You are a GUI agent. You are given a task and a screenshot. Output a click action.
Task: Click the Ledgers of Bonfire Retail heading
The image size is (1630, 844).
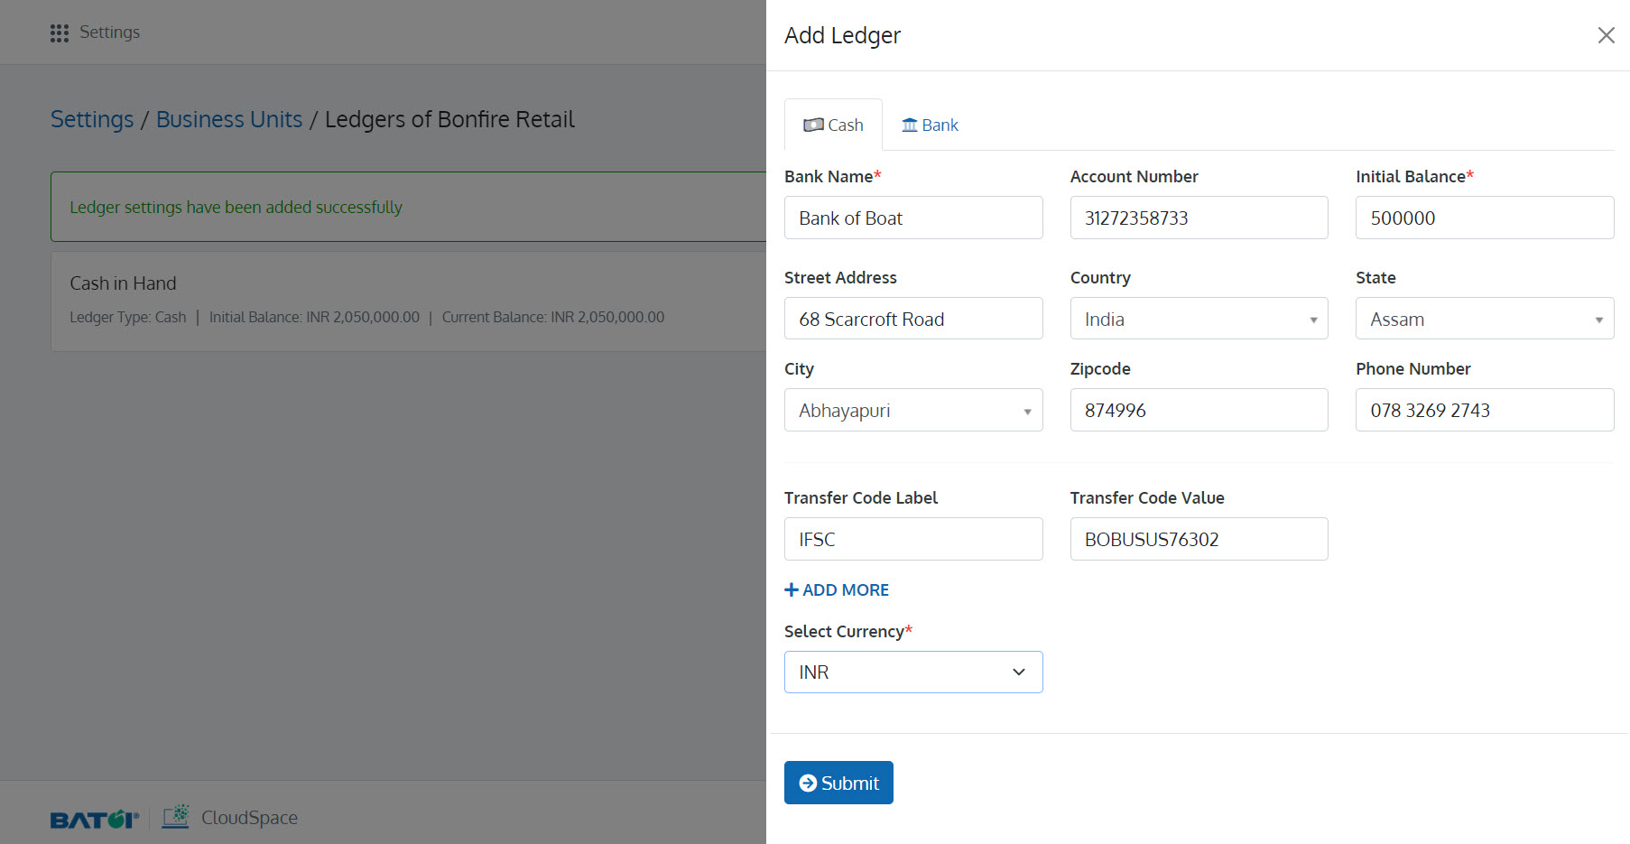449,119
